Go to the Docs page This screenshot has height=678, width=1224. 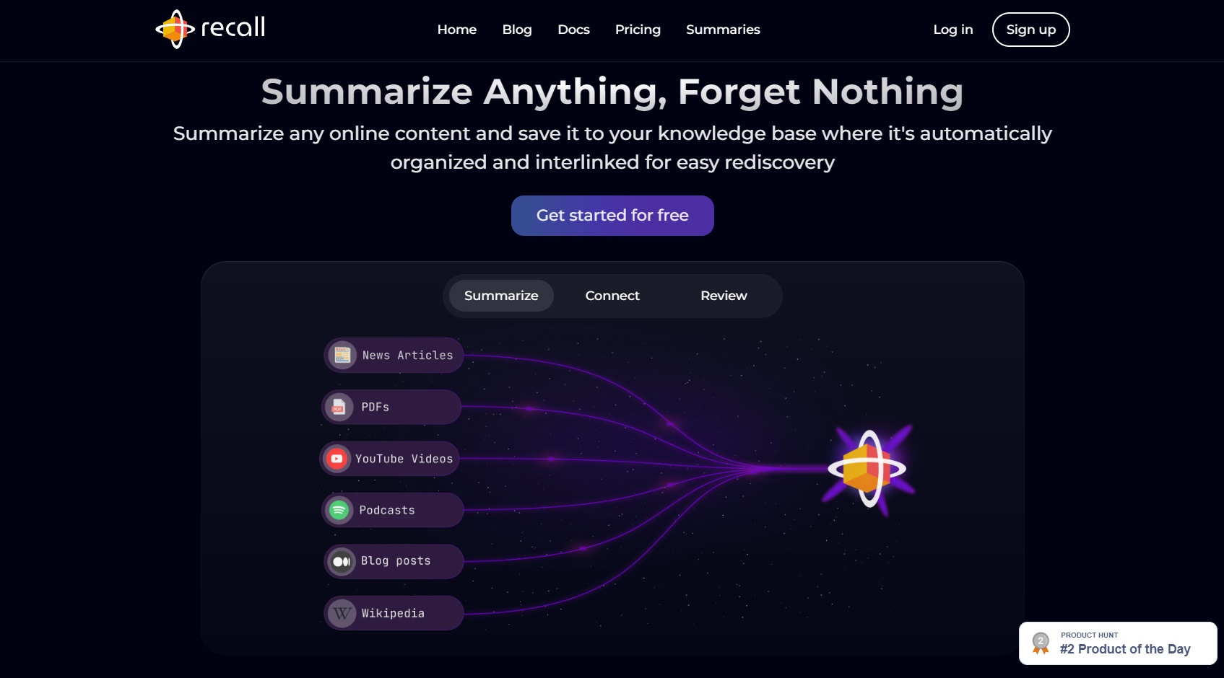574,30
